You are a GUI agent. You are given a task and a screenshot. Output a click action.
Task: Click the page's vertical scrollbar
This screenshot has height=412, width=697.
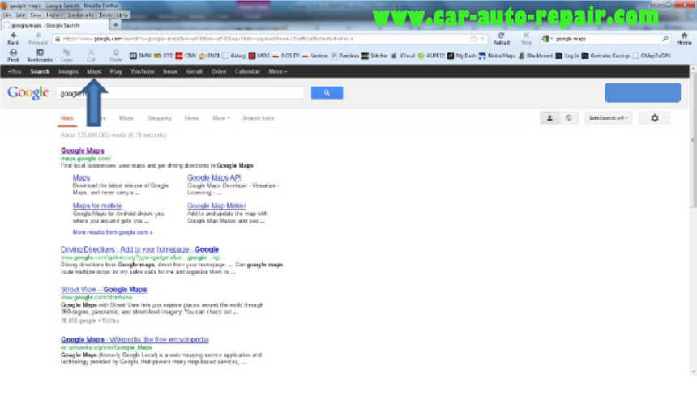(x=693, y=220)
